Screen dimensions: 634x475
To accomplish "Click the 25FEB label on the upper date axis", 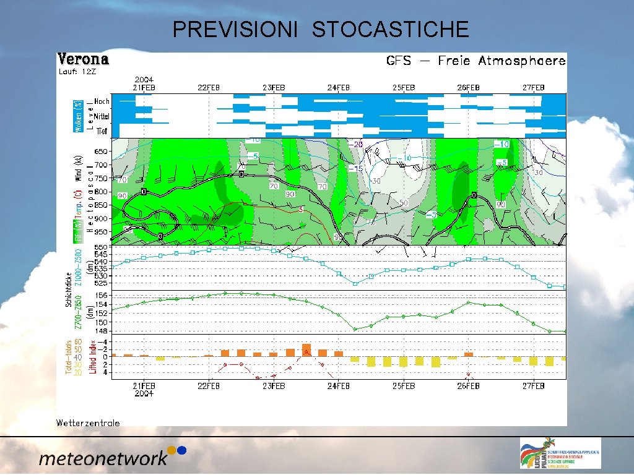I will (404, 88).
